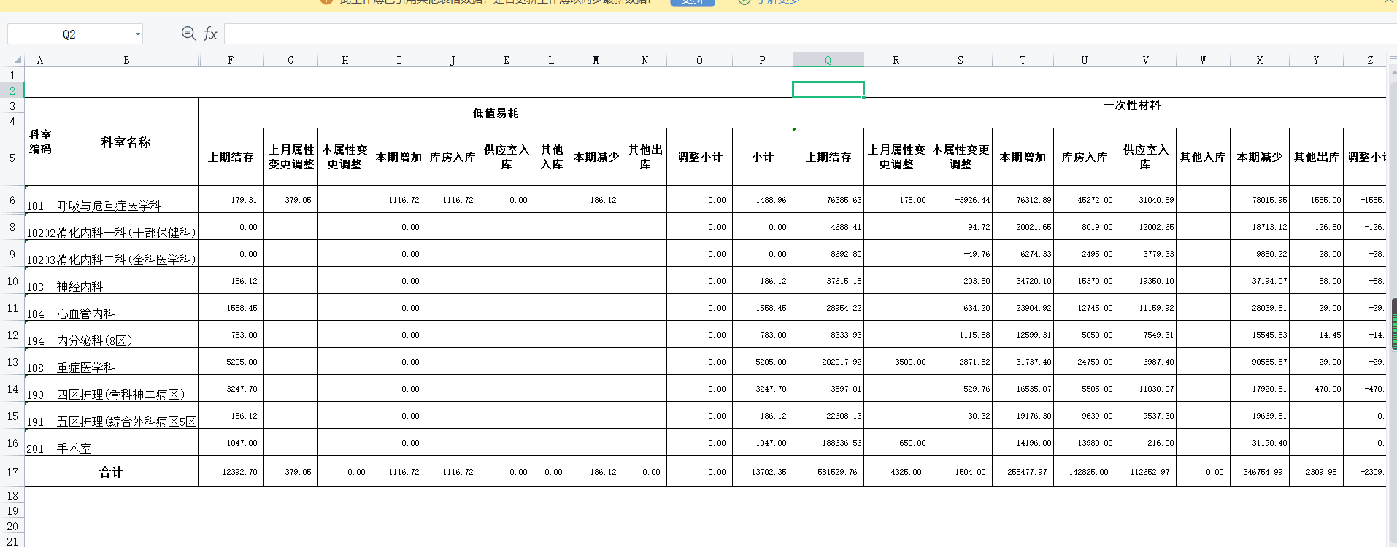Click the cell containing 179.31
1397x547 pixels.
click(x=231, y=200)
